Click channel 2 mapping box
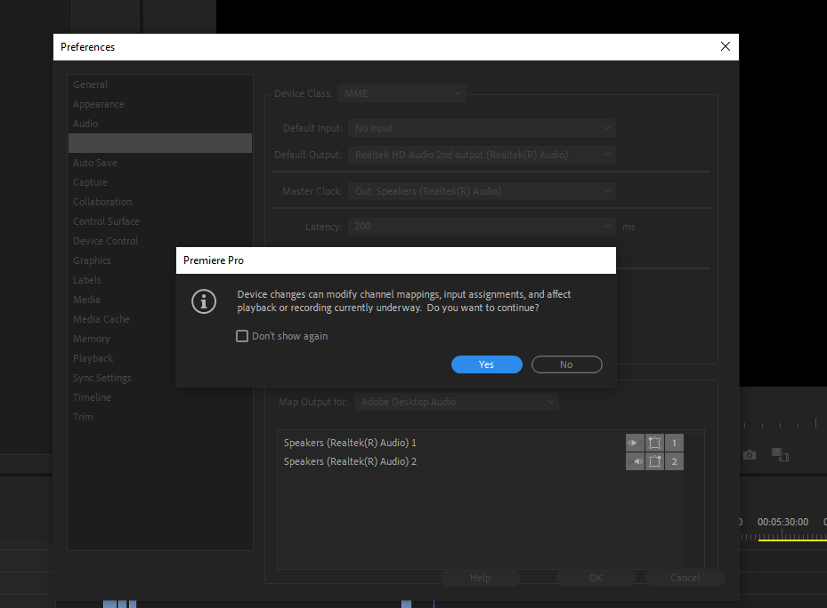The image size is (827, 608). [674, 461]
